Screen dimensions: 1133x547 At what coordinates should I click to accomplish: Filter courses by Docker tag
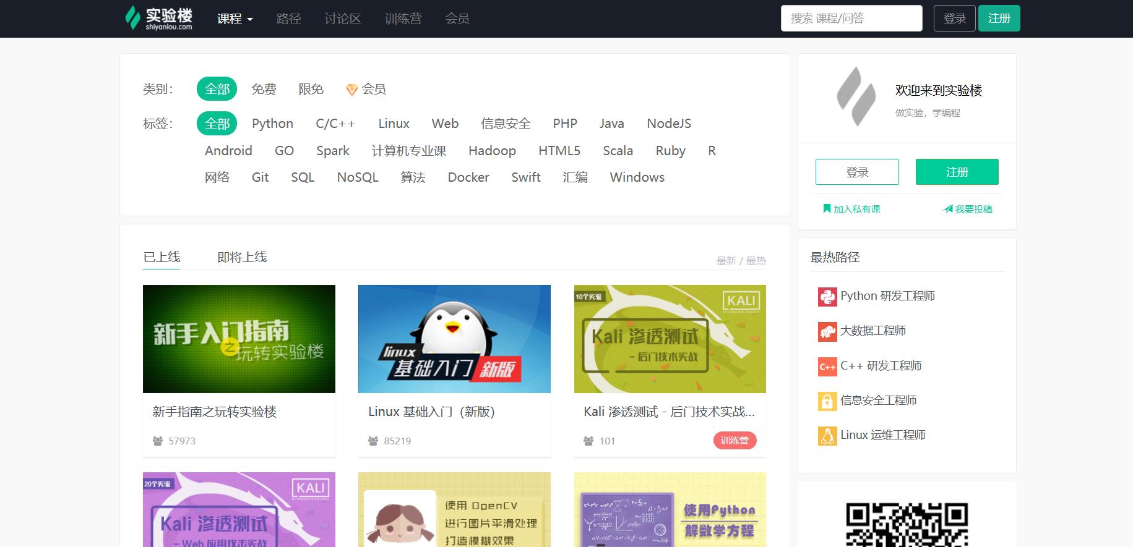coord(468,177)
